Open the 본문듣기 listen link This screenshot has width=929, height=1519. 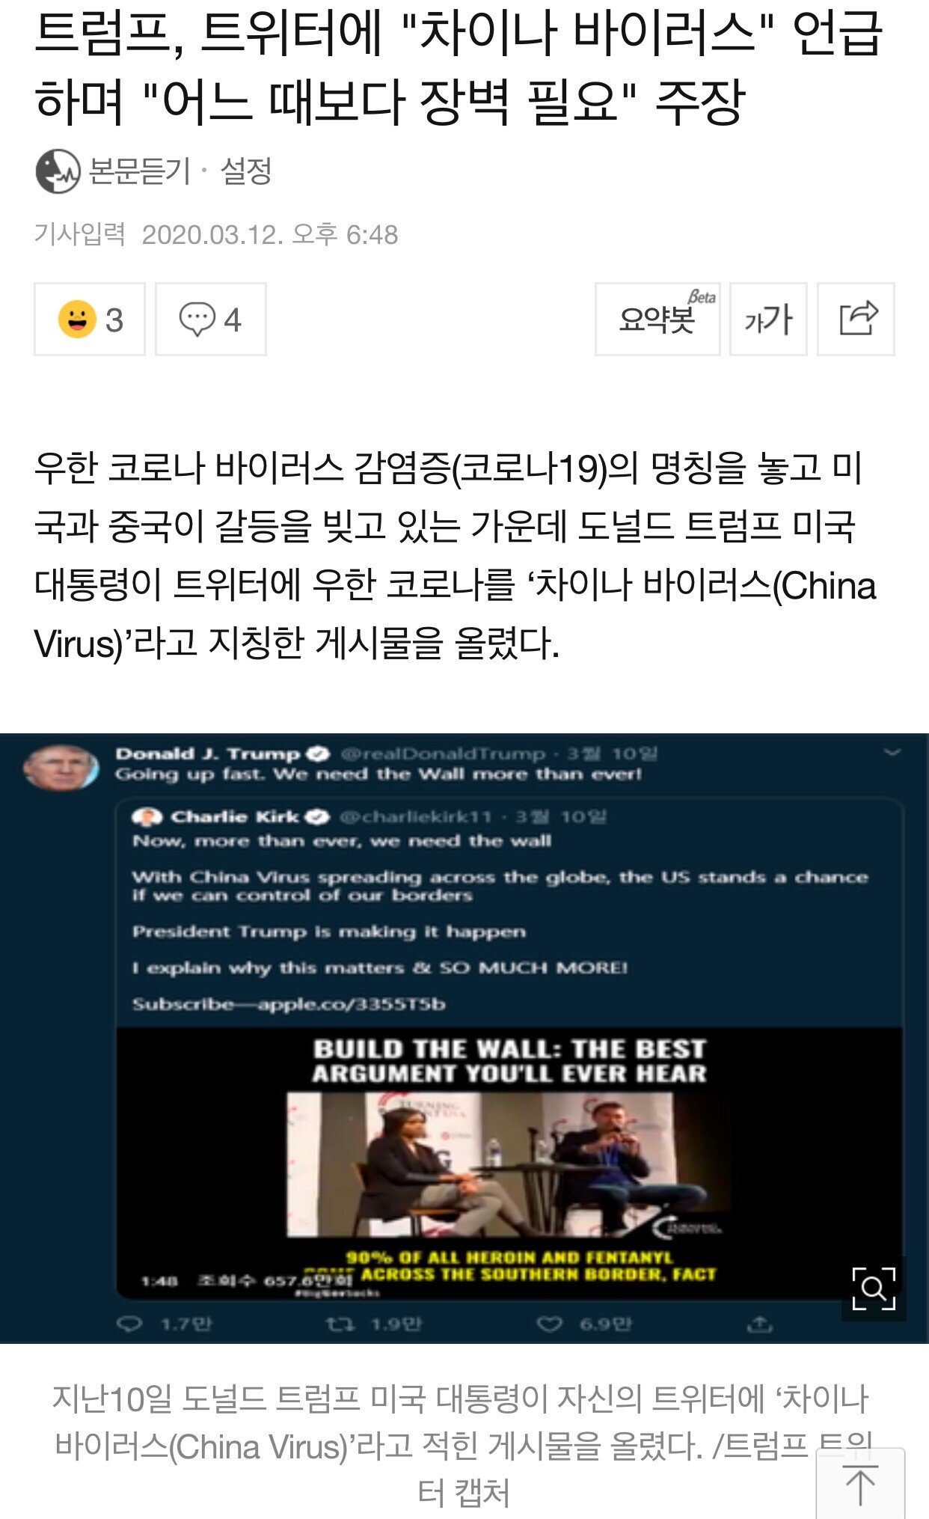[140, 171]
